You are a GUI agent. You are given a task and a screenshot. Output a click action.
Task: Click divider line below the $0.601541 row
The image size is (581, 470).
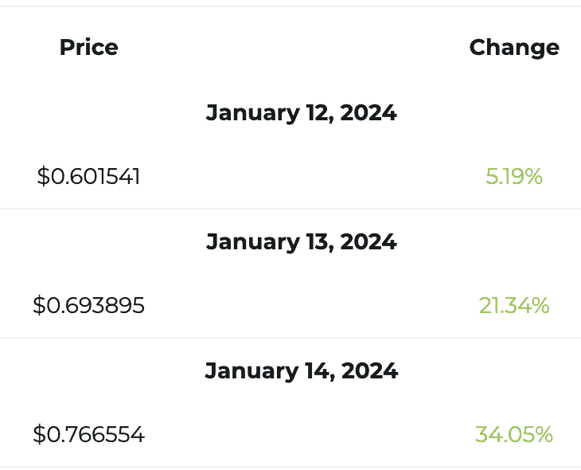pyautogui.click(x=290, y=209)
